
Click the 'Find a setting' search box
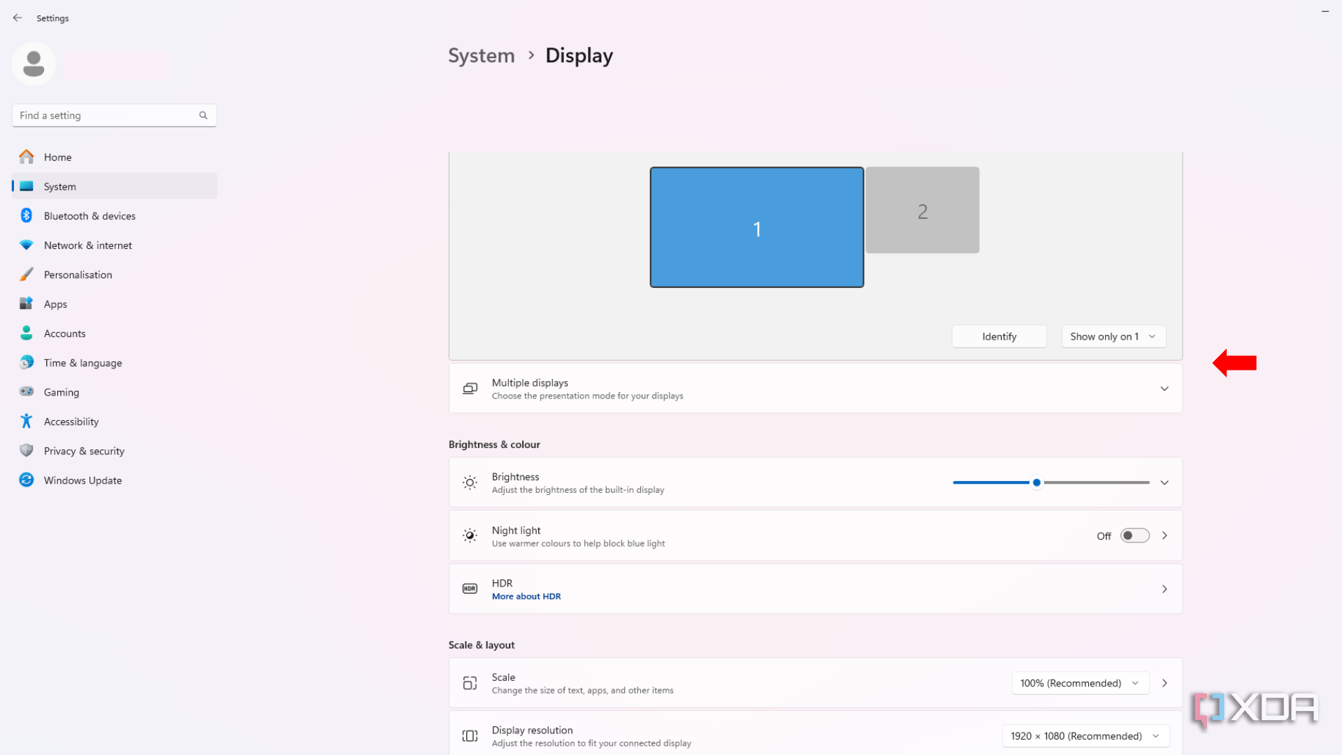(105, 115)
